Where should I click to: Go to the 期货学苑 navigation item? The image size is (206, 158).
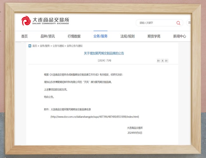tap(154, 36)
